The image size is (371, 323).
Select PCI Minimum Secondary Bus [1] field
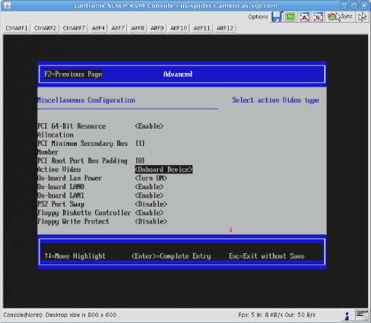[x=140, y=144]
